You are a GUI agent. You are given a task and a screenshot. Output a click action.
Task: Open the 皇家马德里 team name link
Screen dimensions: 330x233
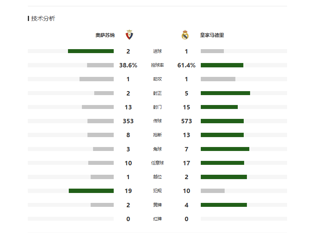click(212, 35)
